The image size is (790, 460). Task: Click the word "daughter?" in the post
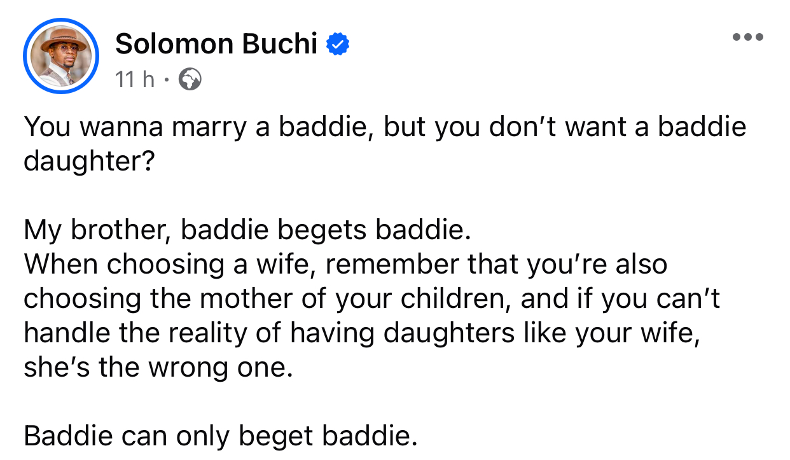[x=89, y=161]
